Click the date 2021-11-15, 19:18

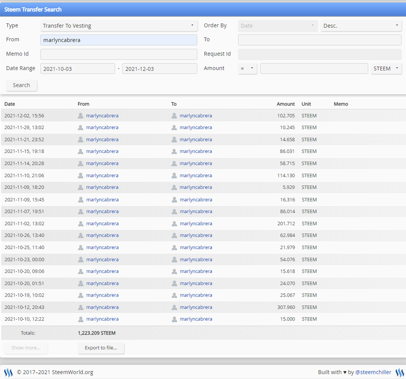coord(24,151)
